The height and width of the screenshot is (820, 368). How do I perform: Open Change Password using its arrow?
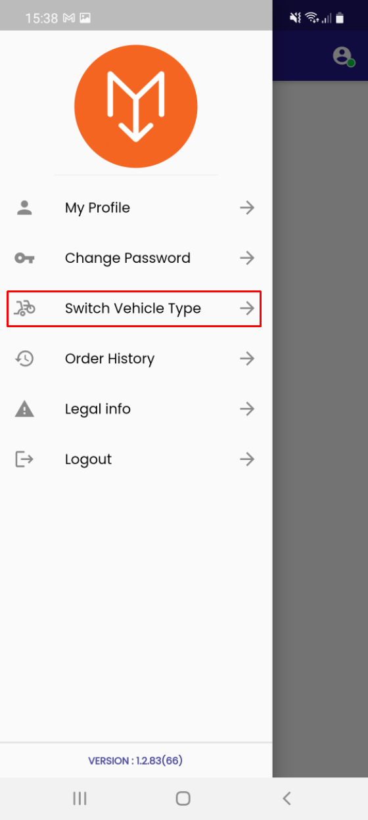[247, 258]
